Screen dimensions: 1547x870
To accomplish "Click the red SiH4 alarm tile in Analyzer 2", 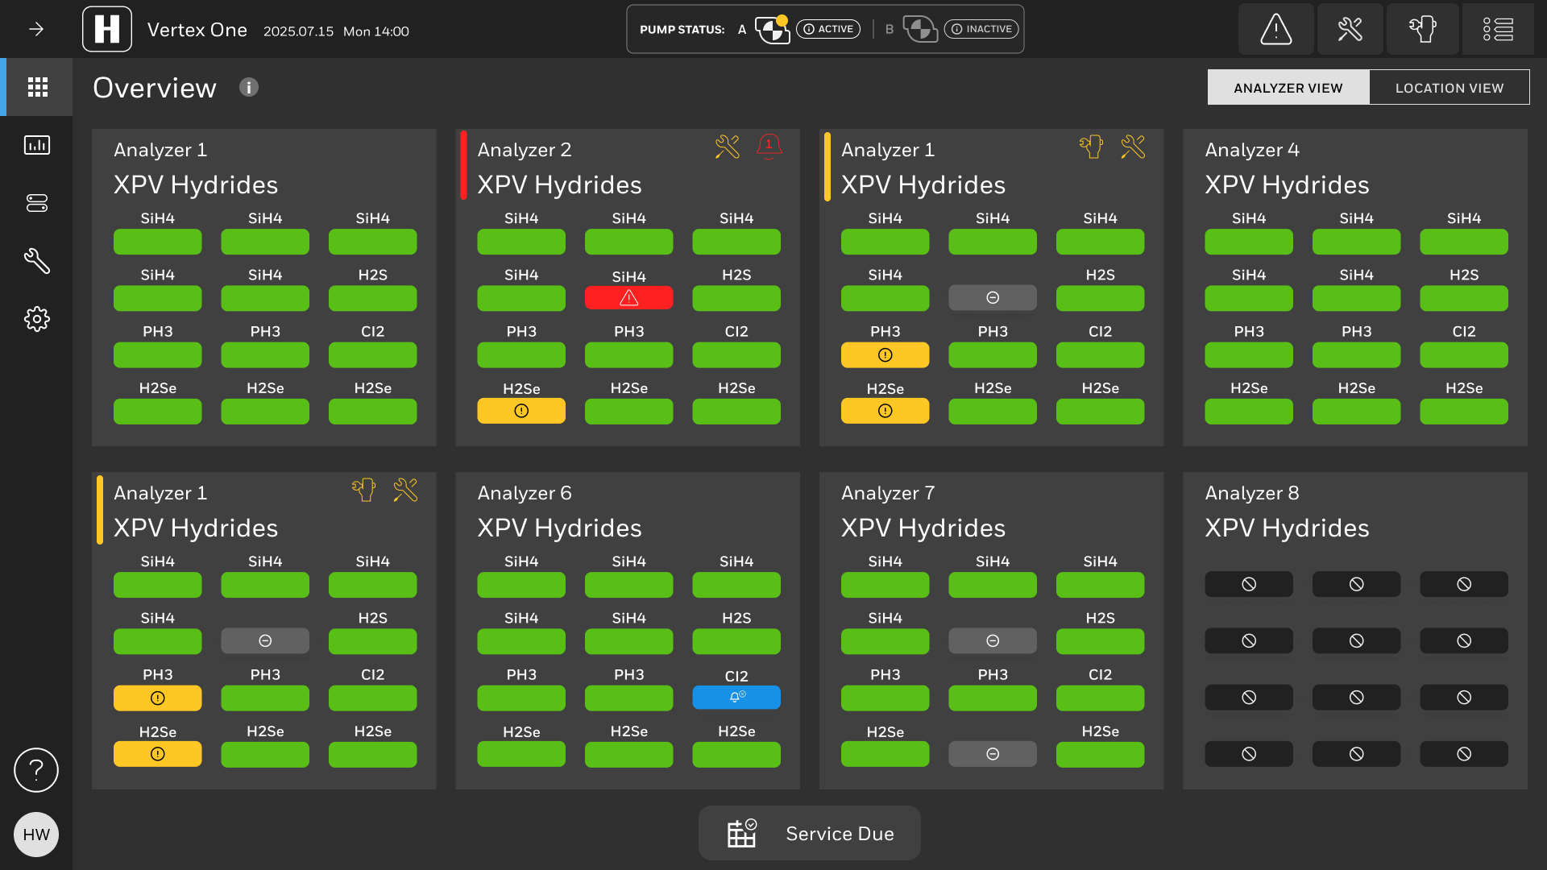I will tap(628, 298).
